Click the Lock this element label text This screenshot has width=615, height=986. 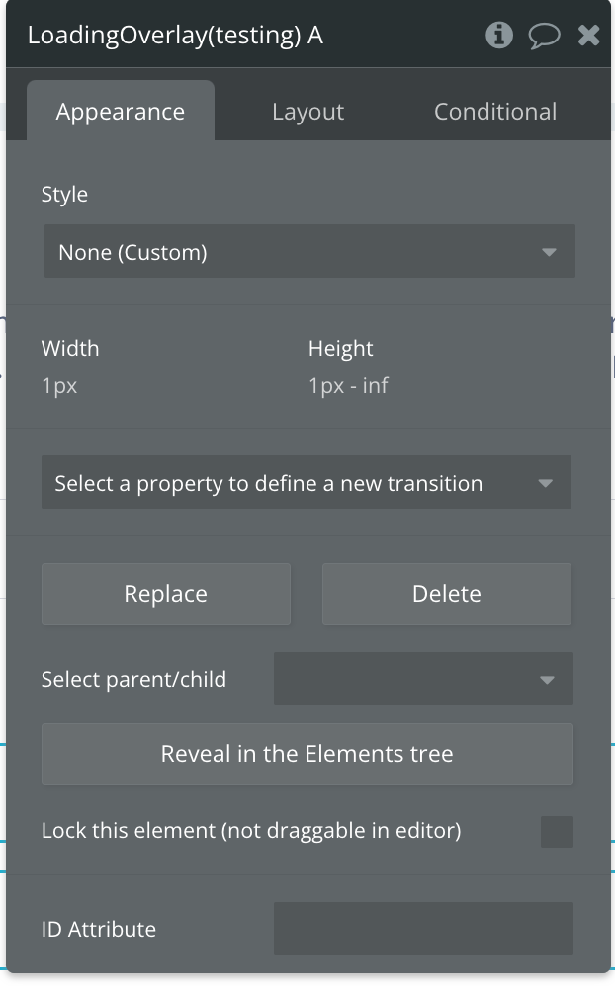[251, 831]
